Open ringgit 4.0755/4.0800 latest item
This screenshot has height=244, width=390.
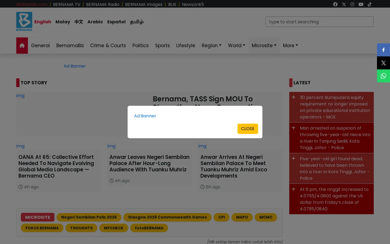pyautogui.click(x=334, y=199)
